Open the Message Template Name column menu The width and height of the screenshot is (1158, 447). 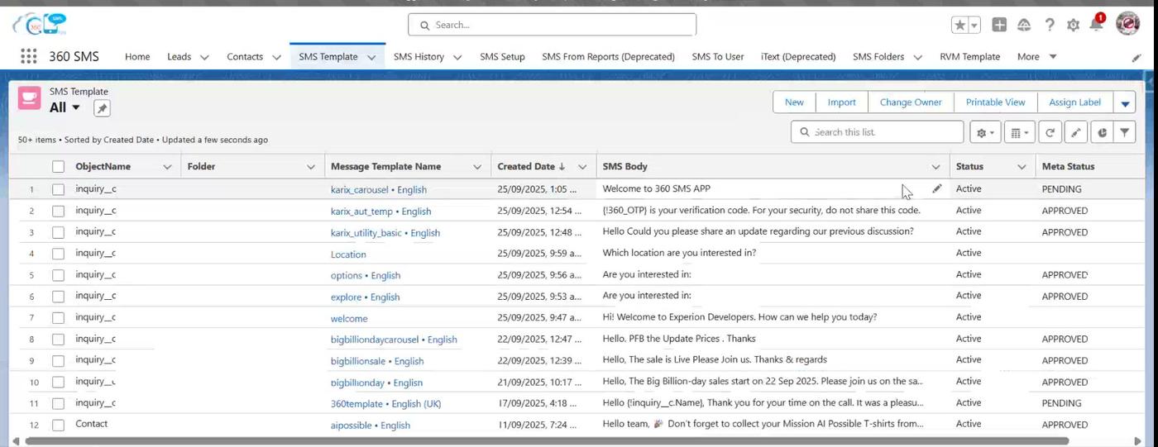tap(477, 167)
